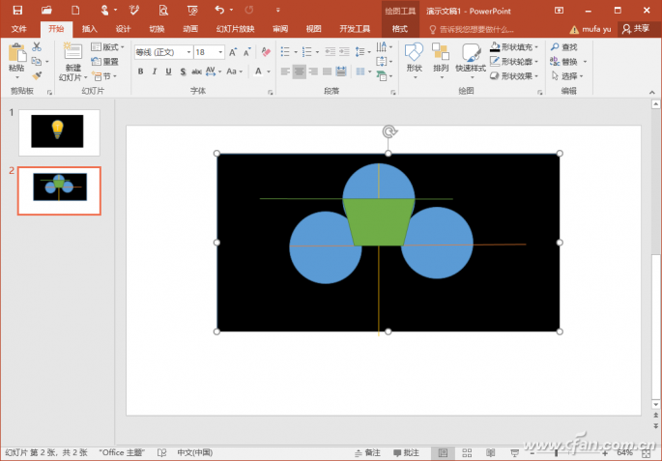Viewport: 662px width, 461px height.
Task: Click the Paste (粘贴) icon
Action: (x=15, y=52)
